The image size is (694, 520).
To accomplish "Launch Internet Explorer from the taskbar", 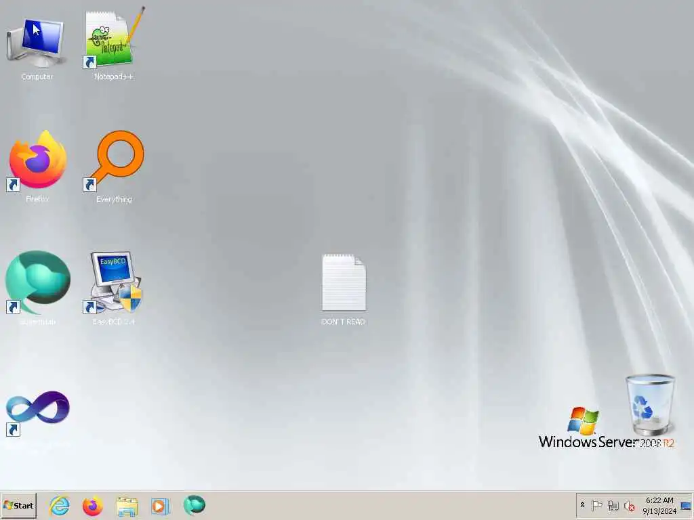I will tap(60, 505).
